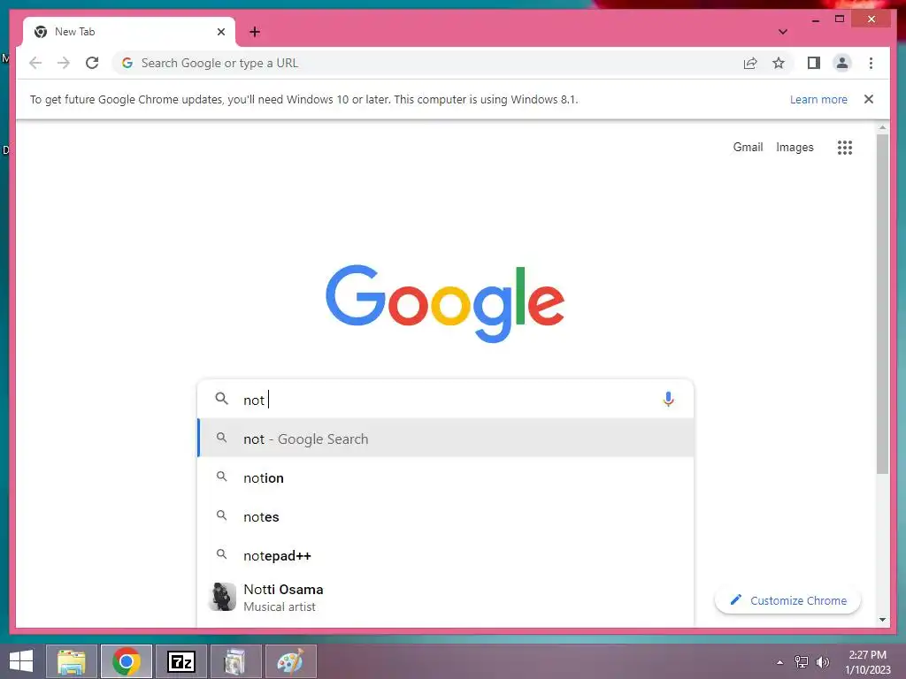Expand the tab search chevron

point(782,32)
